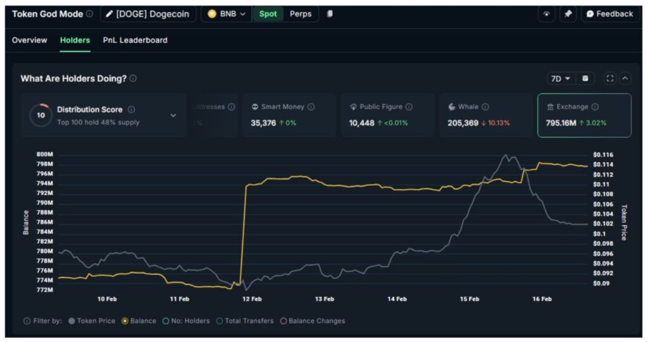Image resolution: width=648 pixels, height=342 pixels.
Task: Click the info icon on Whale card
Action: 485,107
